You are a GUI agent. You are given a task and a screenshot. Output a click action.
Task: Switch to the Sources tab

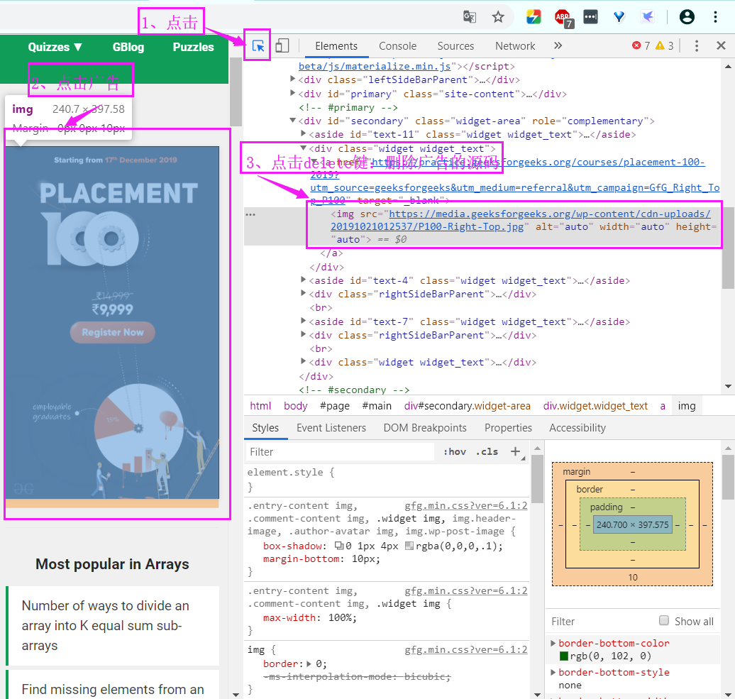click(x=455, y=46)
